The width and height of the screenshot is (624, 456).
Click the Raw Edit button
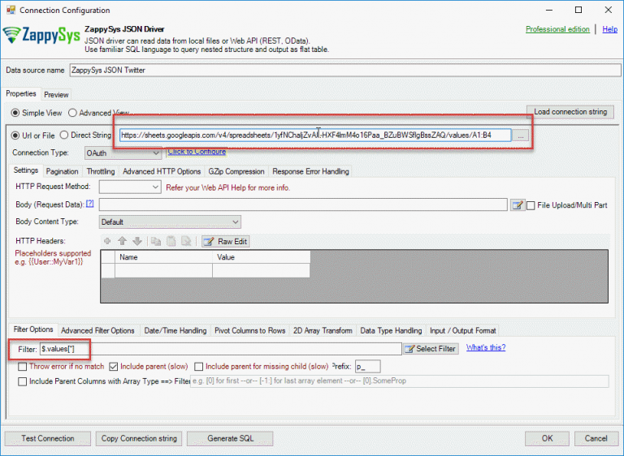point(225,241)
